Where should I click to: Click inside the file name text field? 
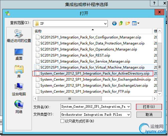[x=94, y=106]
